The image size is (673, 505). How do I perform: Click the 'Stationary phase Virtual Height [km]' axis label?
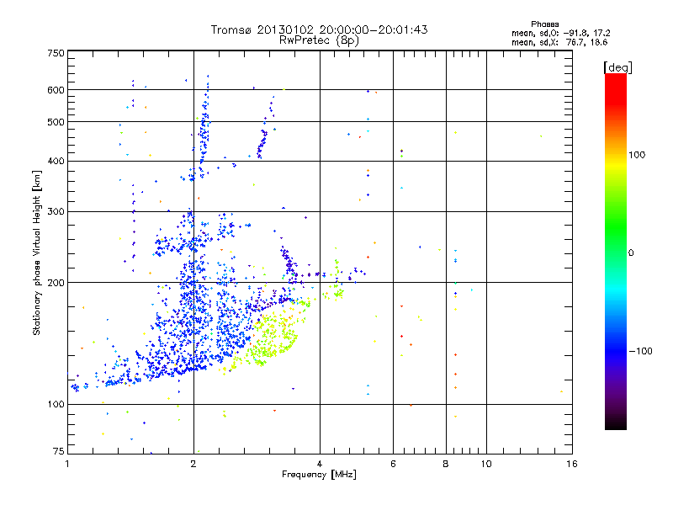pyautogui.click(x=37, y=252)
